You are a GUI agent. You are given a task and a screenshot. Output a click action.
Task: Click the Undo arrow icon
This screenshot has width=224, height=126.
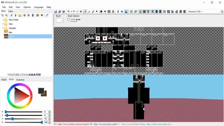coord(69,12)
